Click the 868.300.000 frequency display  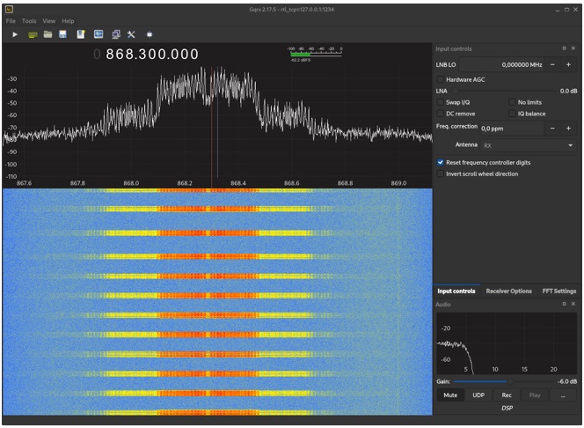(x=152, y=55)
